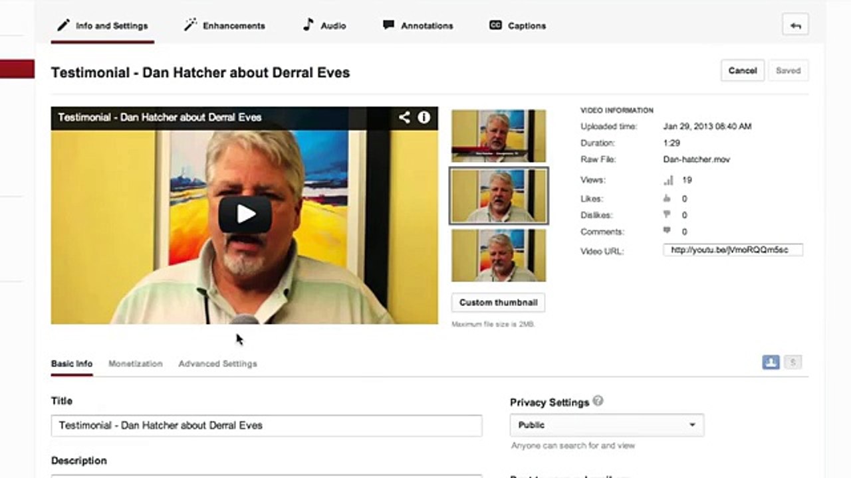The height and width of the screenshot is (478, 851).
Task: Click the dislikes thumbs-down icon
Action: [x=667, y=215]
